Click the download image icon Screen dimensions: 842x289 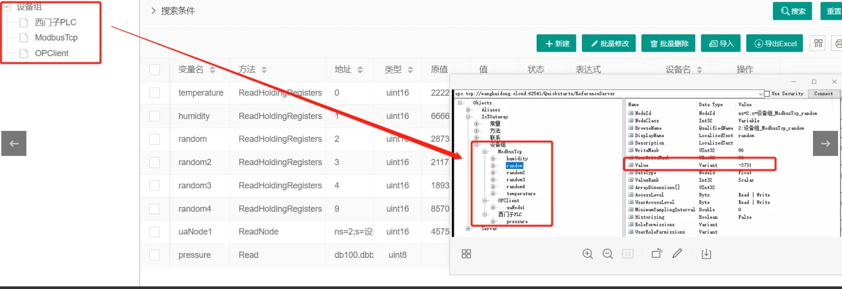(x=707, y=254)
